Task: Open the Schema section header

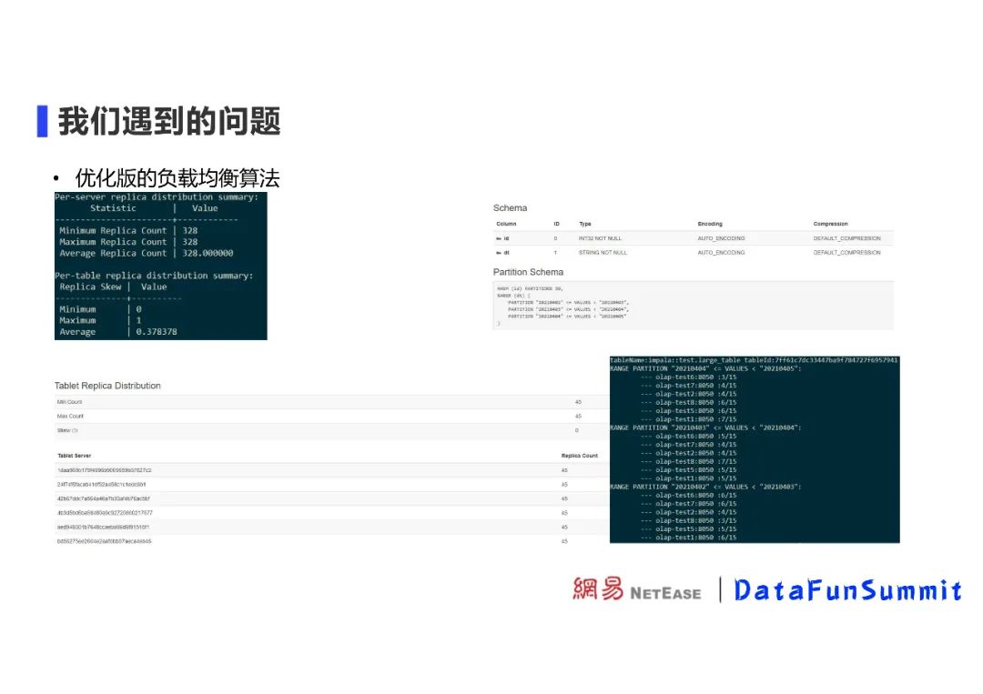Action: coord(510,207)
